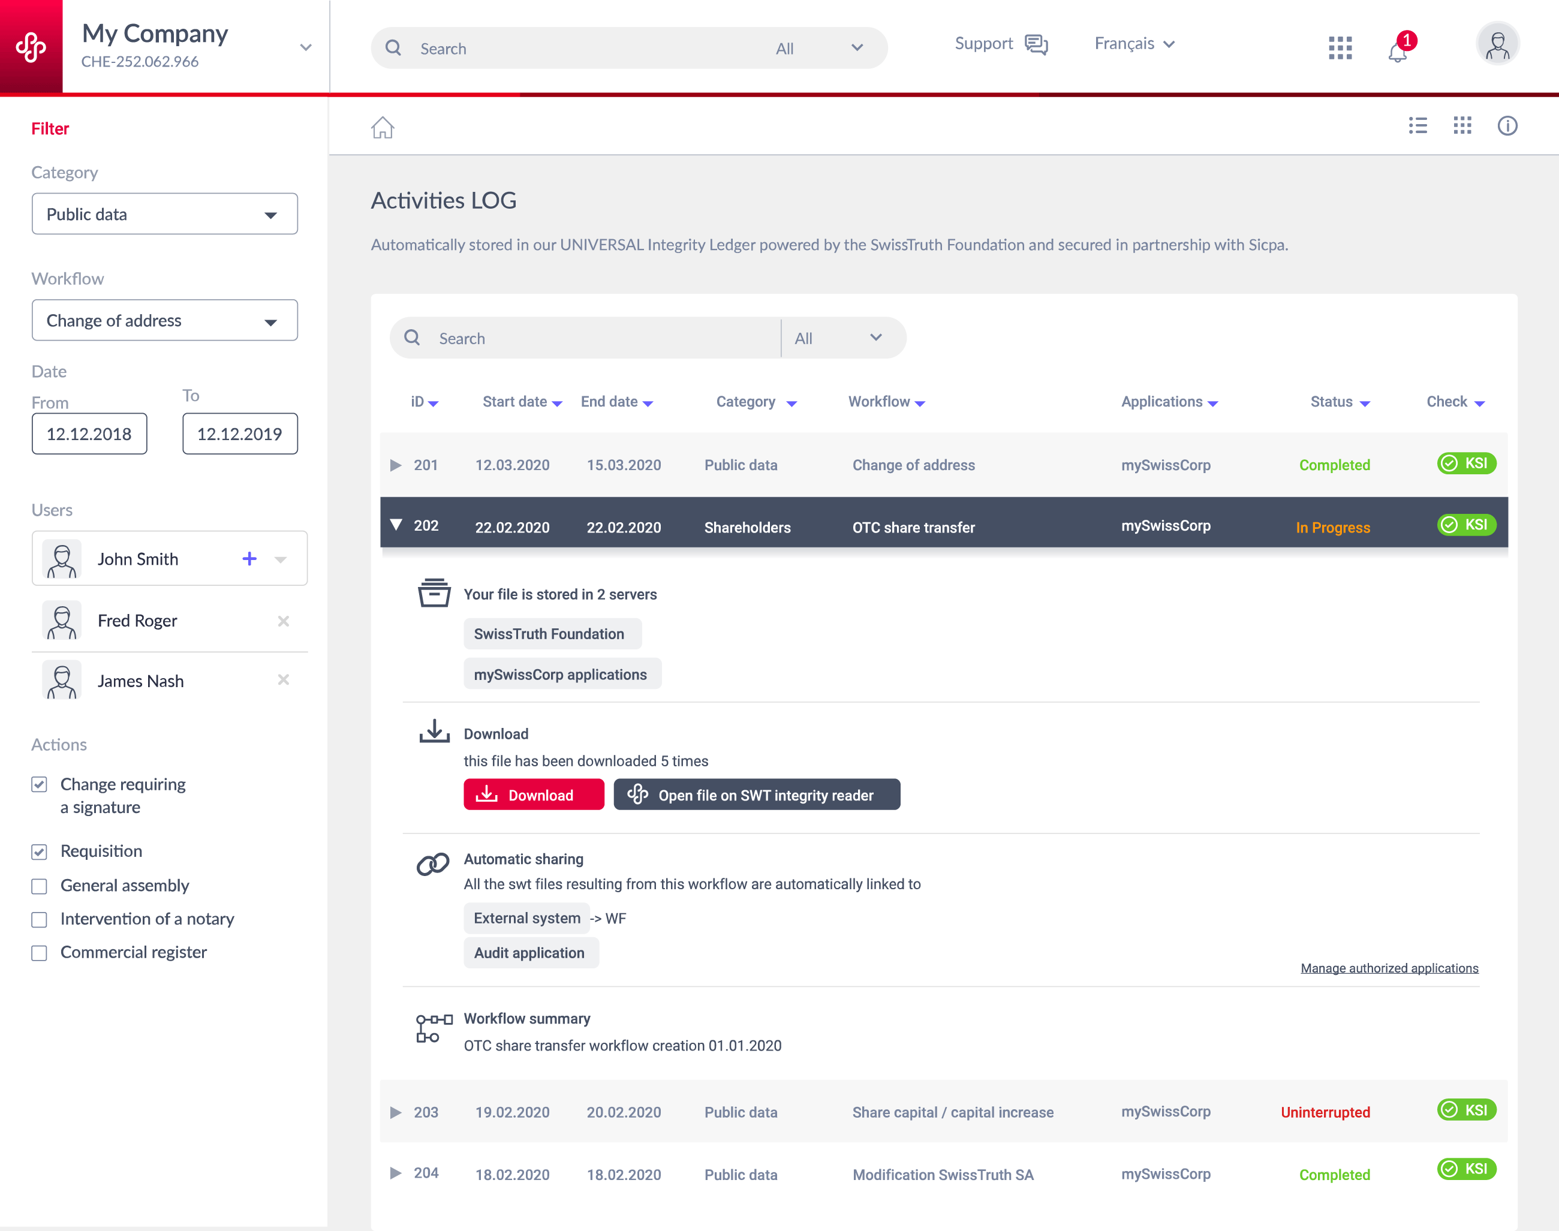Expand the John Smith user dropdown arrow
Image resolution: width=1559 pixels, height=1231 pixels.
(281, 559)
